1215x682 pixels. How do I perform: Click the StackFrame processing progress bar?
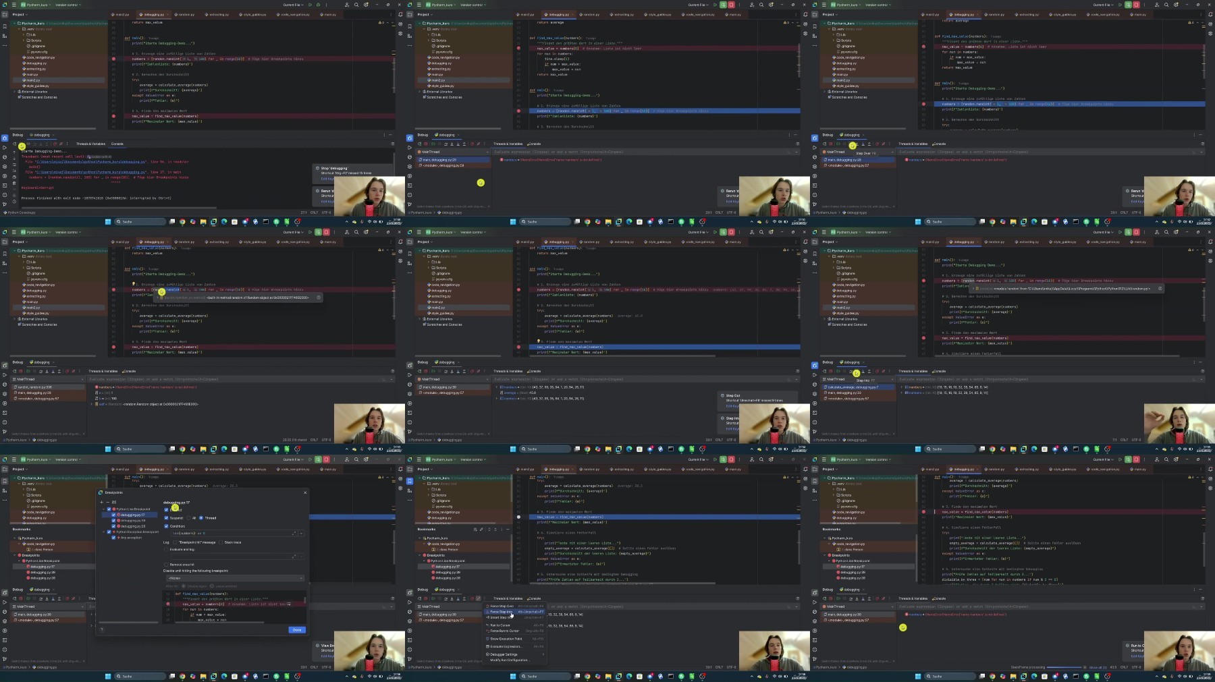click(x=1065, y=667)
